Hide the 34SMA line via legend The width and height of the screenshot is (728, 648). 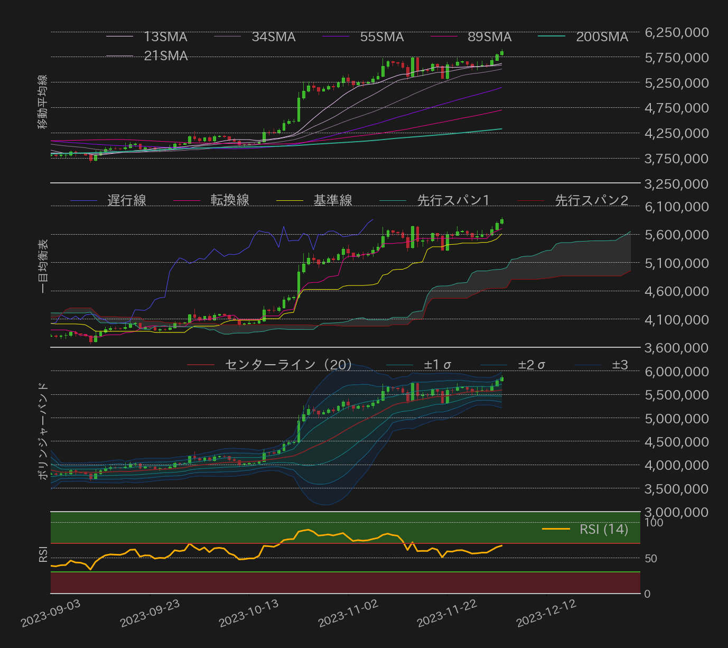point(273,37)
